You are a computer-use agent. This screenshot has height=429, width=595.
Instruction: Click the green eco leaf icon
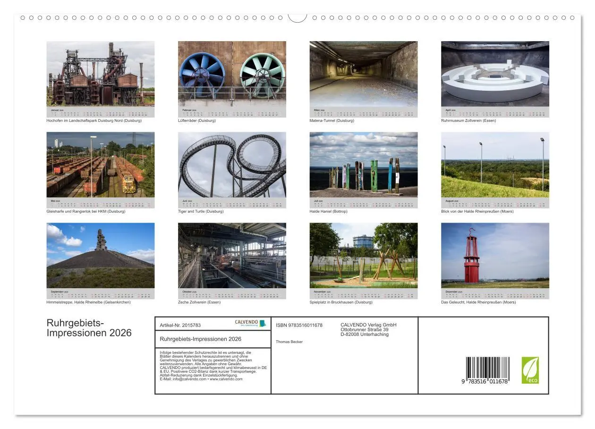point(530,370)
